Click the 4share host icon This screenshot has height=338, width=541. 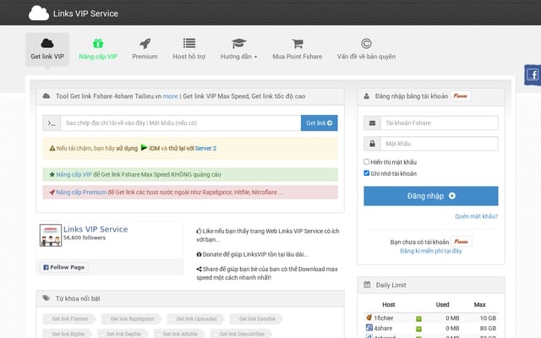(369, 327)
